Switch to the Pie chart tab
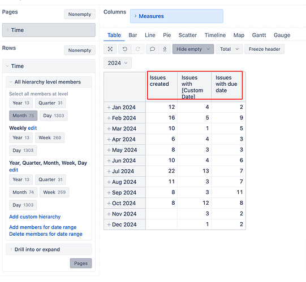The width and height of the screenshot is (306, 282). (x=167, y=35)
